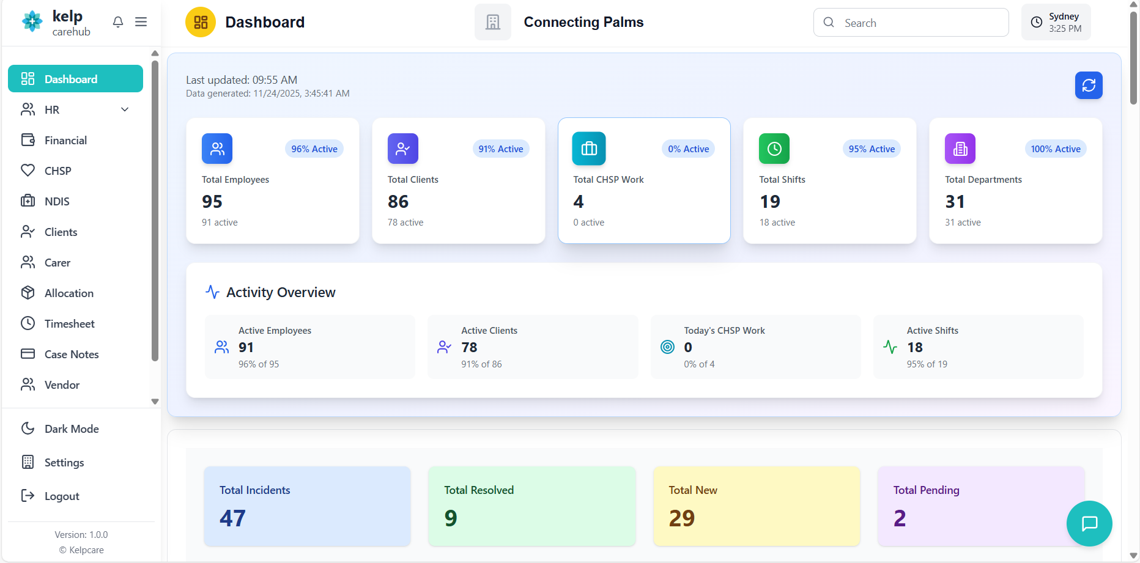Click the green Total Shifts clock icon

[774, 149]
